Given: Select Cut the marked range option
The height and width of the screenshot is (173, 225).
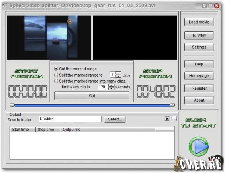Looking at the screenshot, I should (x=56, y=69).
